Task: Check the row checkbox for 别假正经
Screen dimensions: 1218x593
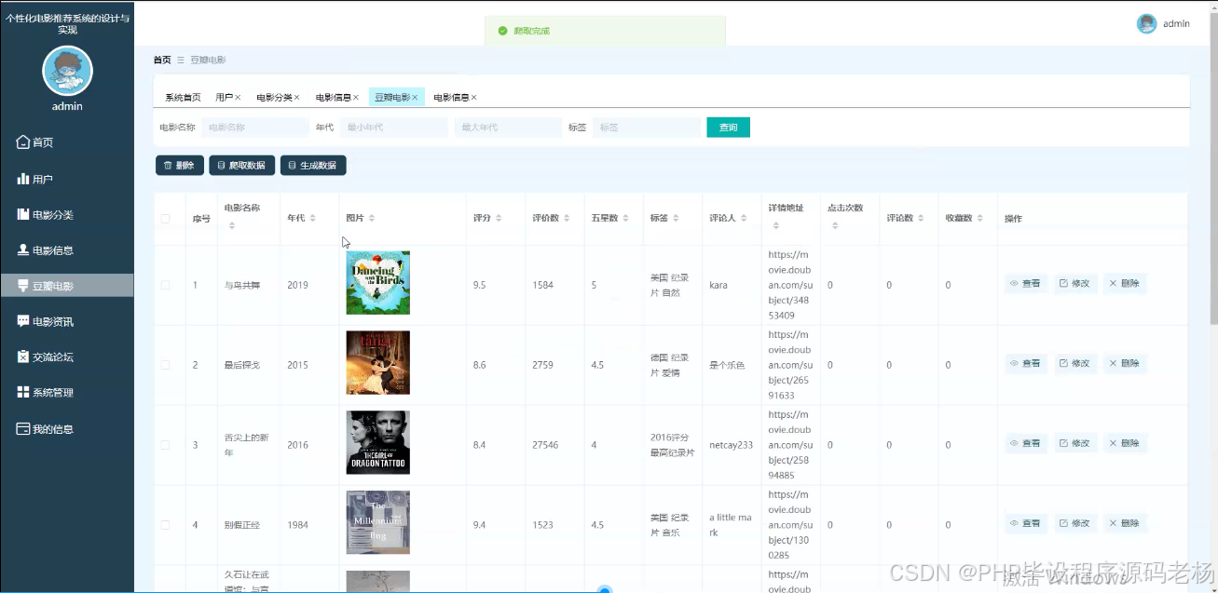Action: (165, 525)
